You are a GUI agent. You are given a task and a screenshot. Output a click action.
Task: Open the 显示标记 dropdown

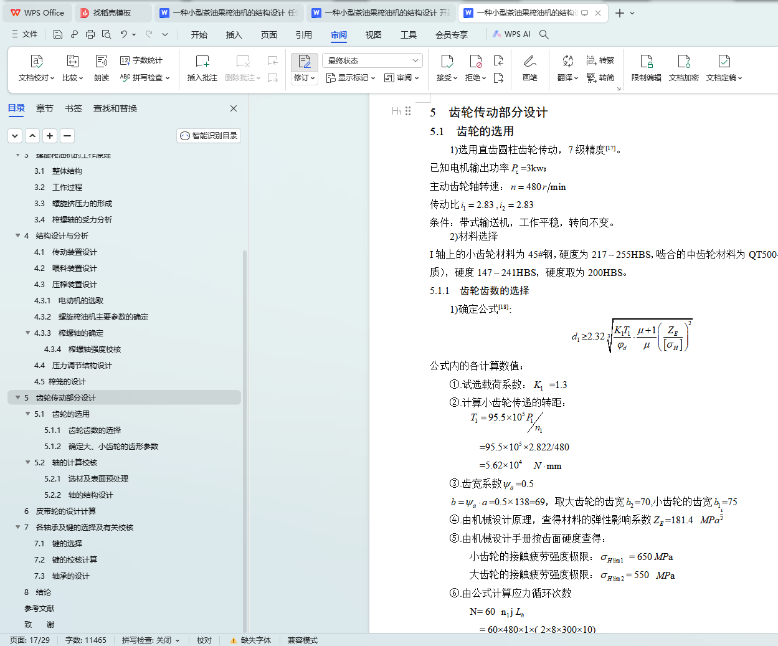(351, 78)
